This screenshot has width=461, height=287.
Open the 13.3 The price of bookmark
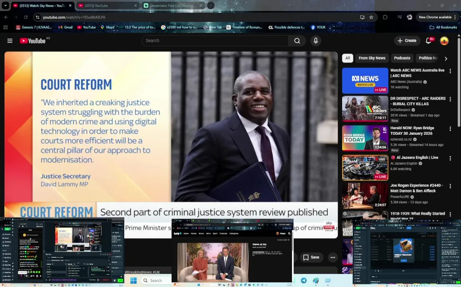[x=137, y=27]
